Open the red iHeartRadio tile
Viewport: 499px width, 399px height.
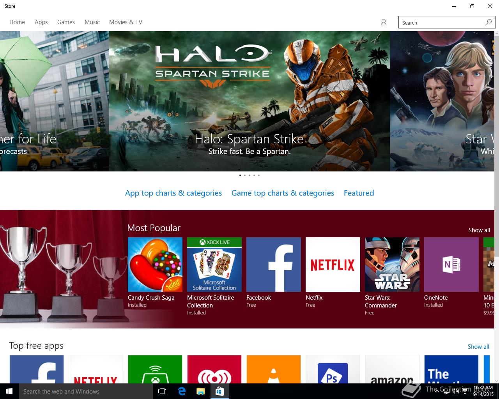tap(214, 369)
